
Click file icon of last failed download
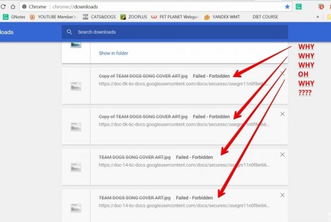click(x=76, y=208)
